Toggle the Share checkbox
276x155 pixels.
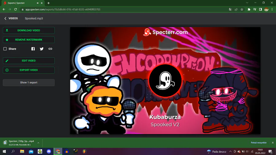(5, 49)
